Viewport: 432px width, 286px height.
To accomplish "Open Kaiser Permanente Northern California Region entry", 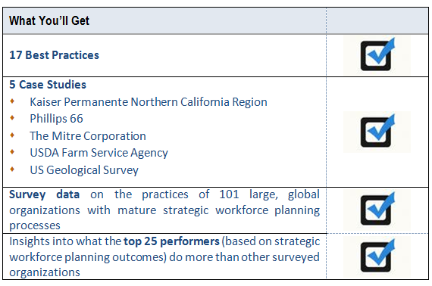I will click(x=149, y=102).
